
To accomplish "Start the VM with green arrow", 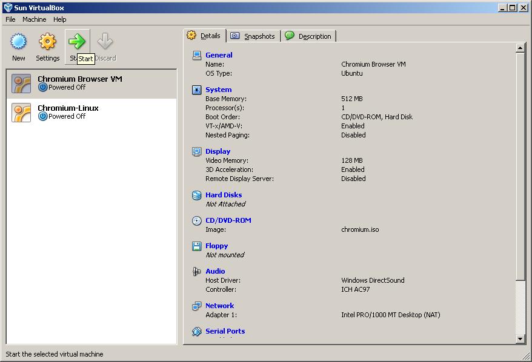I will point(77,41).
